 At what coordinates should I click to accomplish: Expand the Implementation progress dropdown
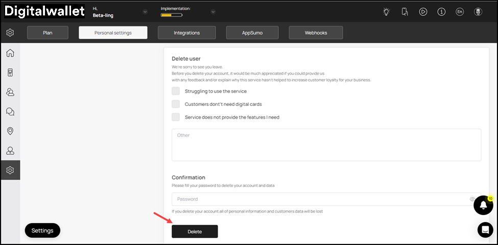(213, 12)
